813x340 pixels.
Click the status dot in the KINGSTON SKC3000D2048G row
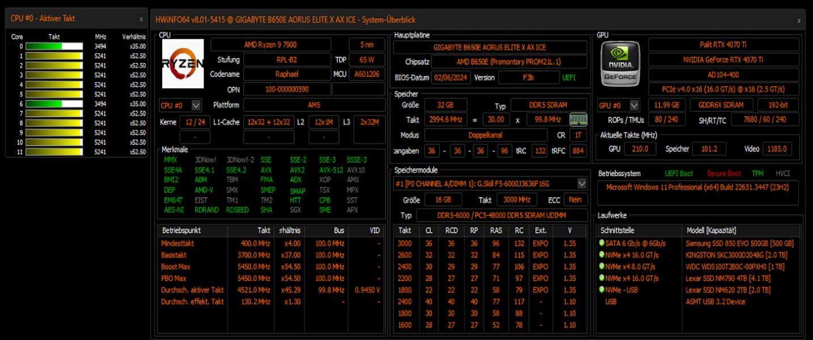point(602,255)
